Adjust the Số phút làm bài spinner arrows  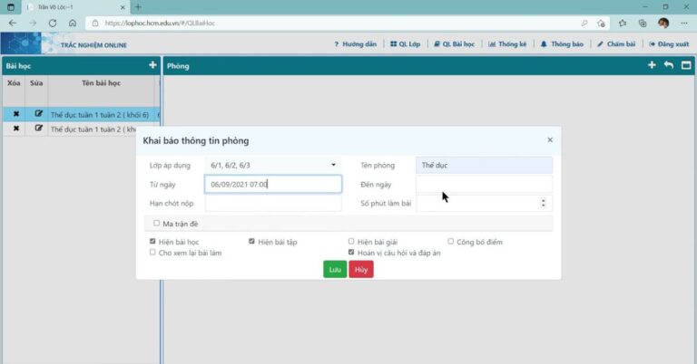(x=544, y=203)
